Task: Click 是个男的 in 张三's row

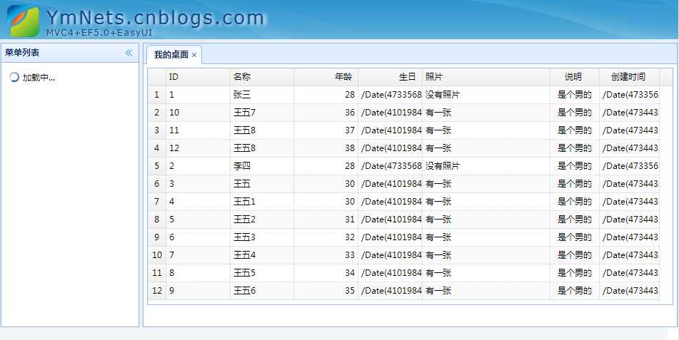Action: (575, 95)
